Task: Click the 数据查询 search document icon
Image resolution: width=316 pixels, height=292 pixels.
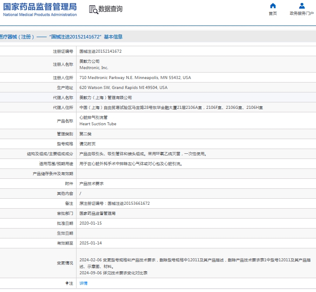Action: (93, 10)
